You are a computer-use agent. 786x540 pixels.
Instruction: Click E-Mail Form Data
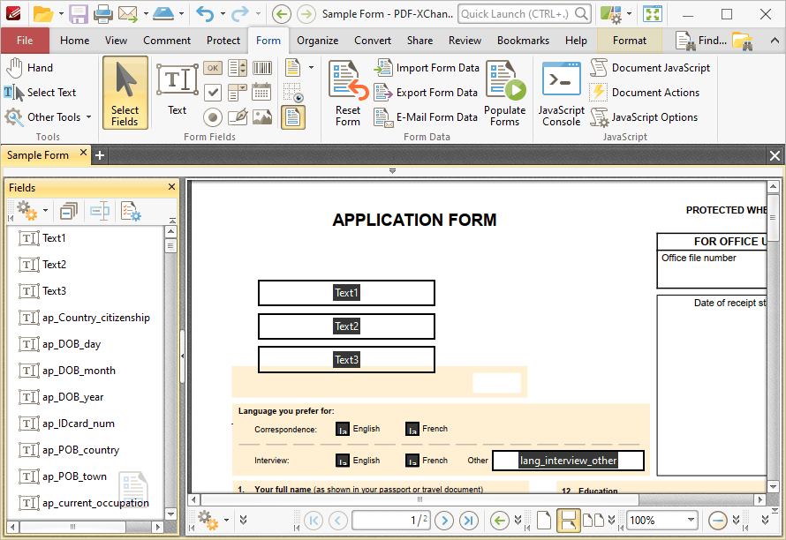(426, 117)
